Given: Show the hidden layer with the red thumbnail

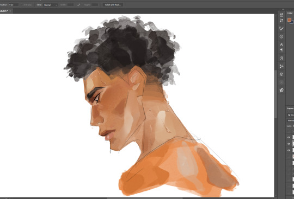Looking at the screenshot, I should [289, 157].
